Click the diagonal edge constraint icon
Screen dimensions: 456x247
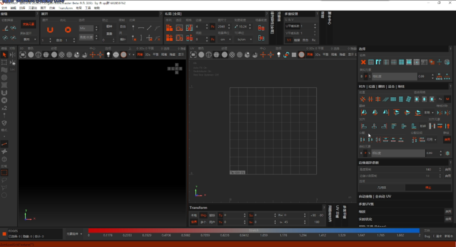coord(149,28)
